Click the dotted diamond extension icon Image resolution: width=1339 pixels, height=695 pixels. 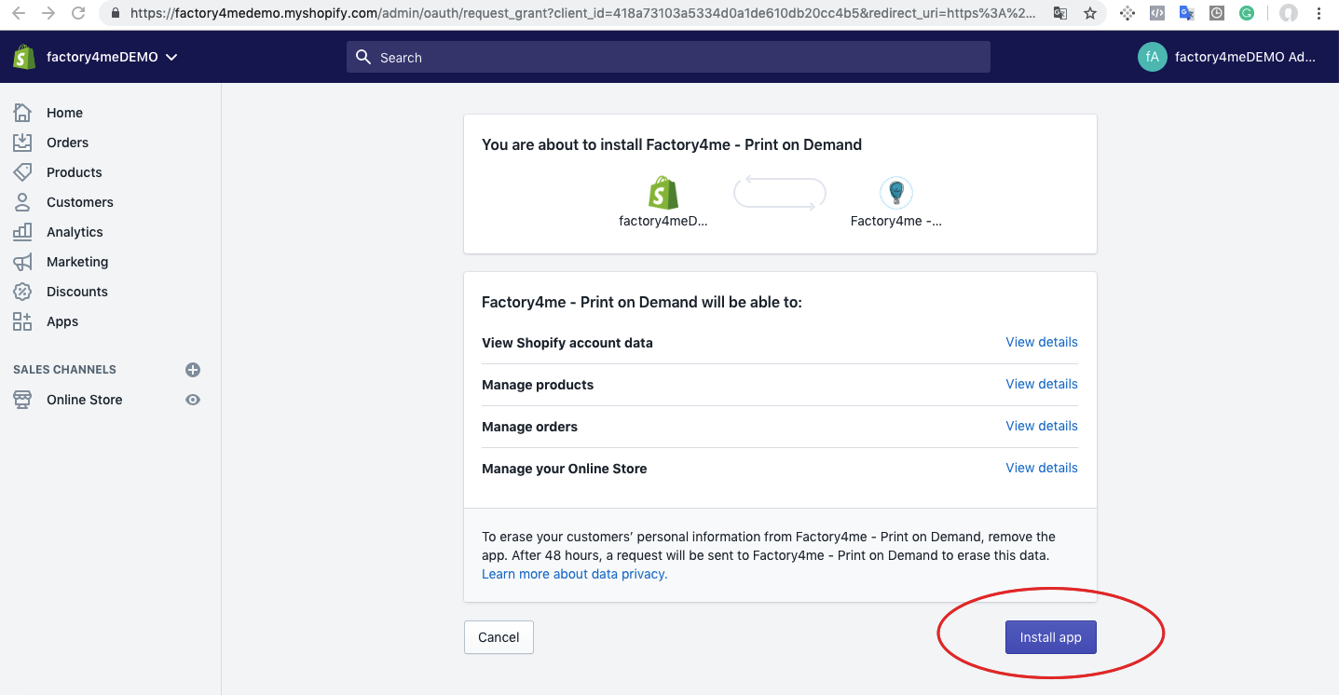[1127, 13]
